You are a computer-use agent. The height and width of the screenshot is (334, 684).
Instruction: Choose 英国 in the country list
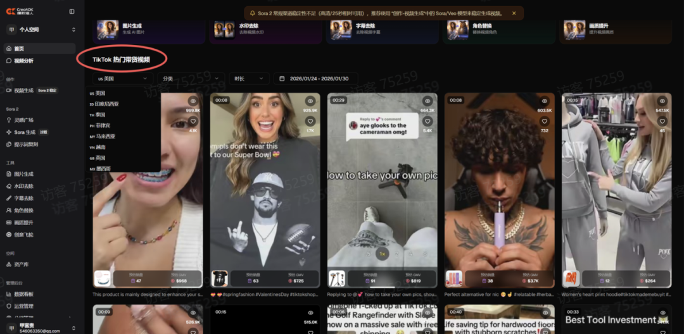click(x=123, y=158)
